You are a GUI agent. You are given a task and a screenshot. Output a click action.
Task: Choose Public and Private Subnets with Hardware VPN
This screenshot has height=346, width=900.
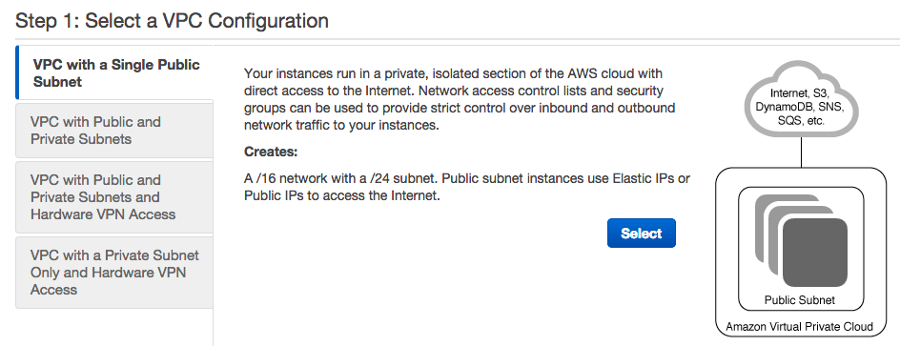click(114, 196)
